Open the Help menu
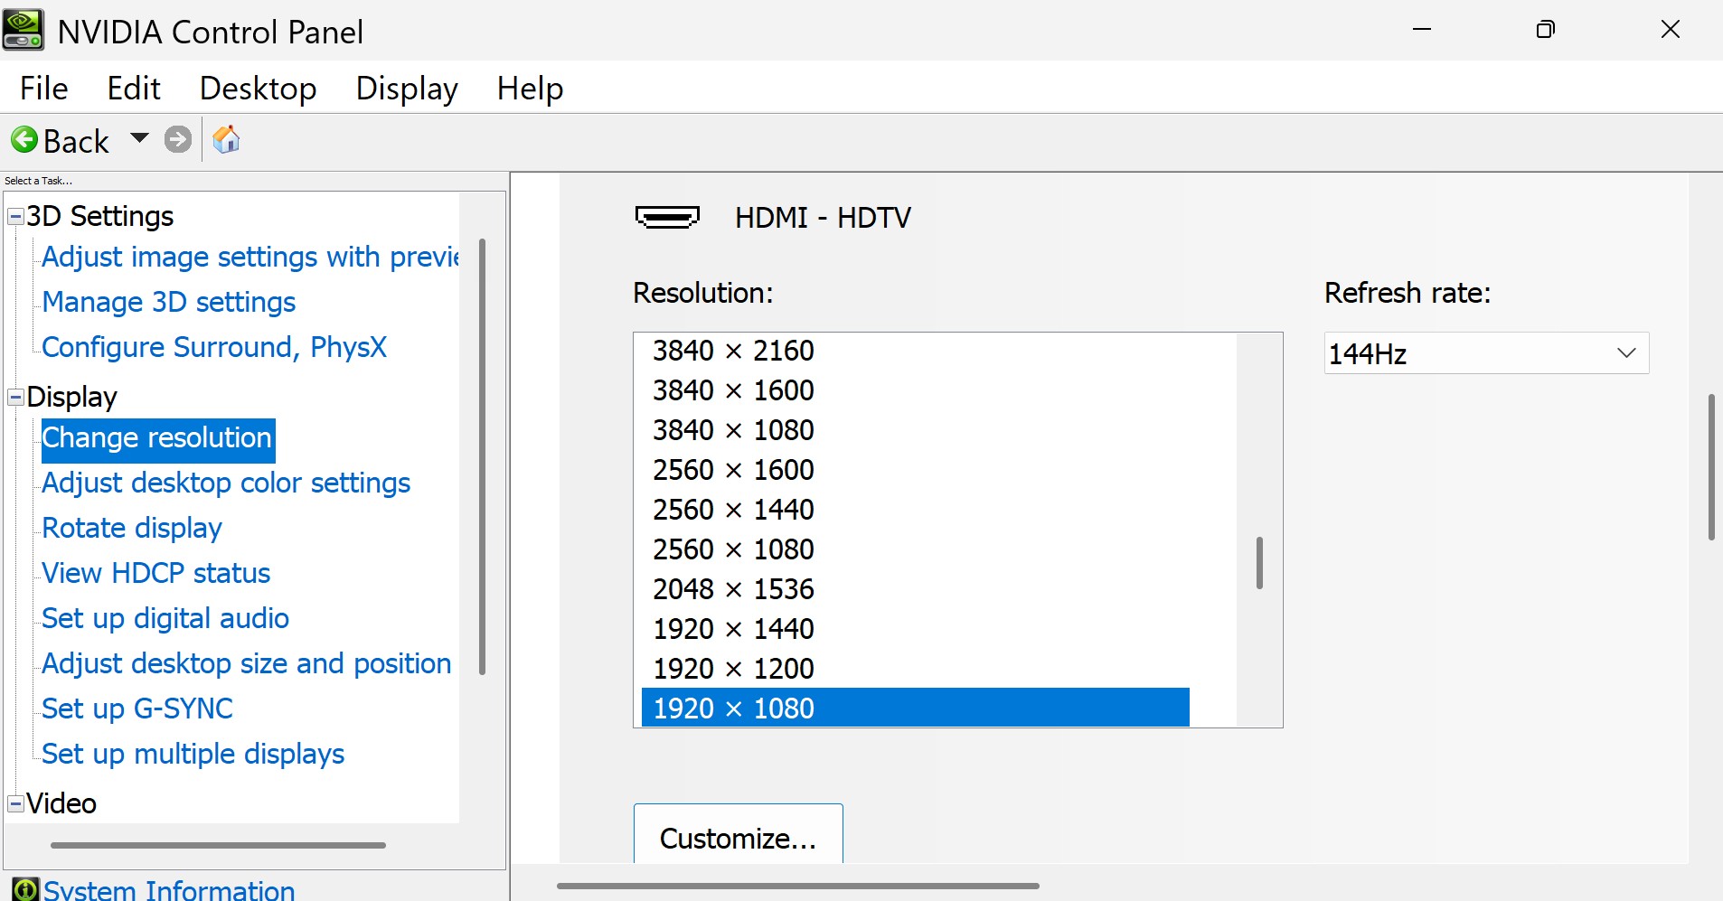1723x901 pixels. [x=530, y=89]
